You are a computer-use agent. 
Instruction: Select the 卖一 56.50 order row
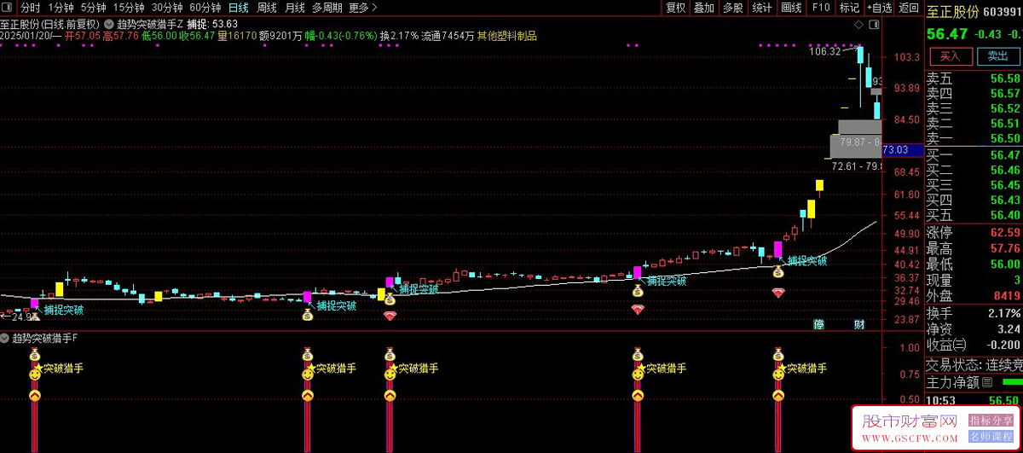click(974, 138)
